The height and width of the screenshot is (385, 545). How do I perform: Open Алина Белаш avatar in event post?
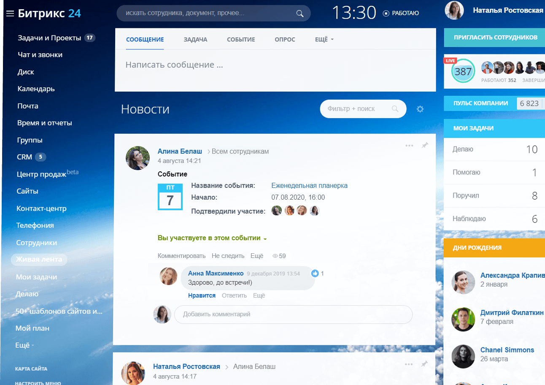pyautogui.click(x=138, y=158)
